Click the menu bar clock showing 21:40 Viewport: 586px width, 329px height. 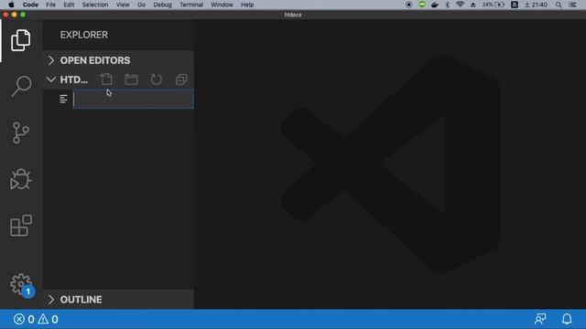coord(536,5)
